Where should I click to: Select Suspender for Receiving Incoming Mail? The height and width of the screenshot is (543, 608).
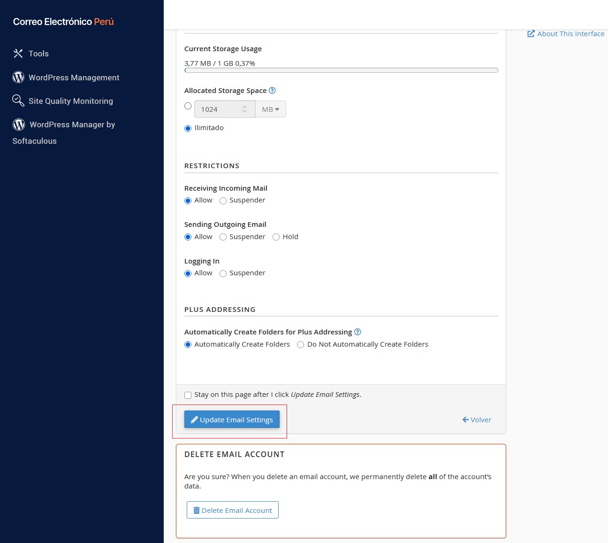pos(223,201)
